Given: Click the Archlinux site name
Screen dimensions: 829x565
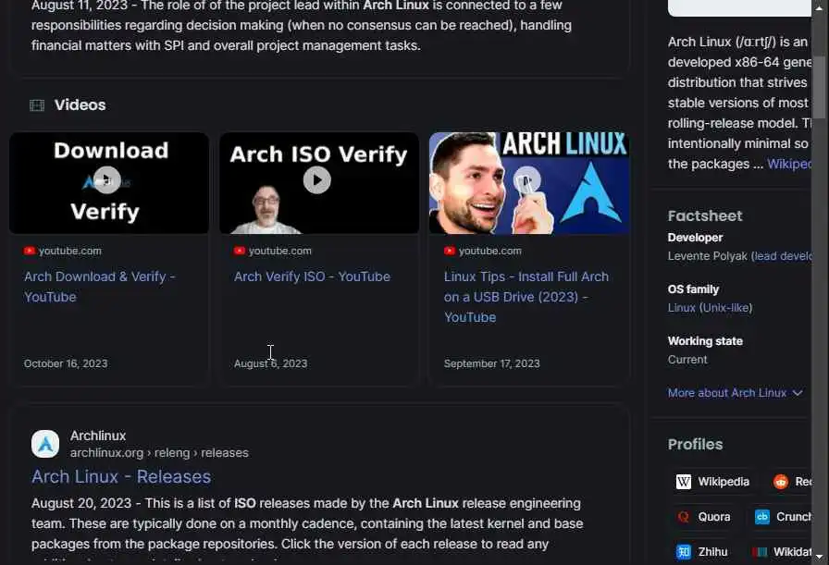Looking at the screenshot, I should (98, 436).
